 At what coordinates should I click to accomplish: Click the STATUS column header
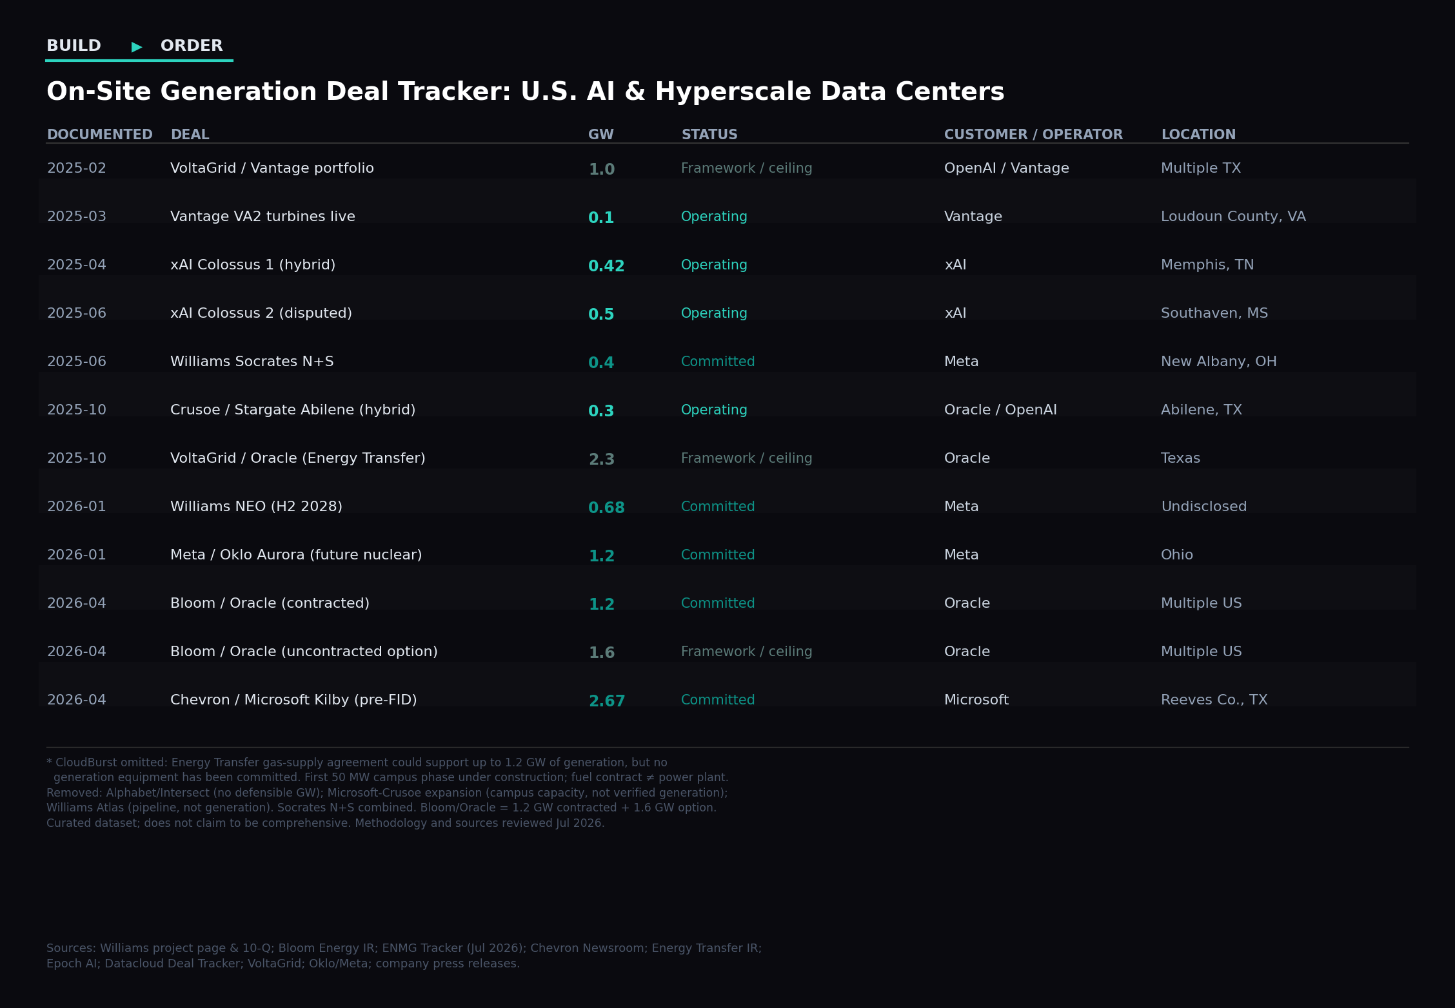point(709,134)
